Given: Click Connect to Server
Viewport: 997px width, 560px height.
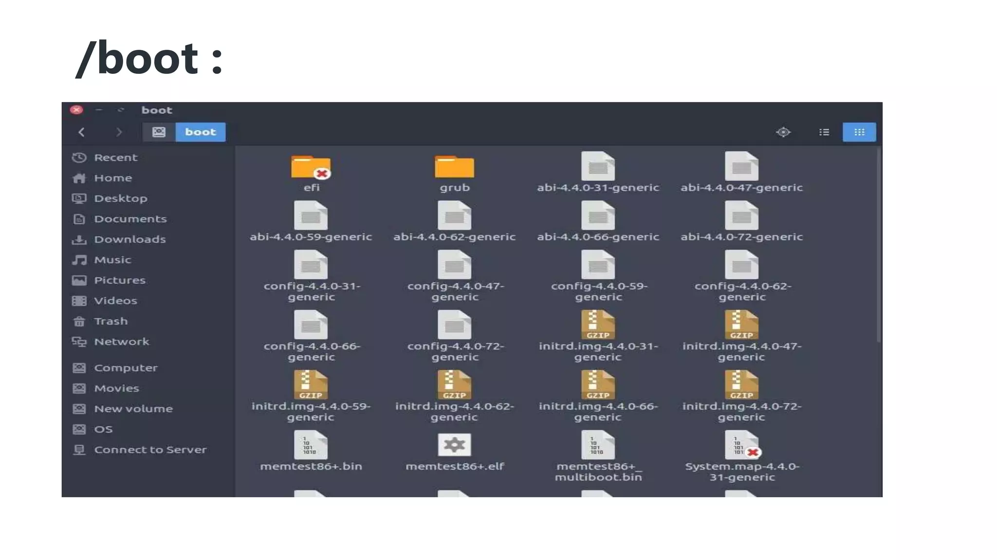Looking at the screenshot, I should coord(150,450).
